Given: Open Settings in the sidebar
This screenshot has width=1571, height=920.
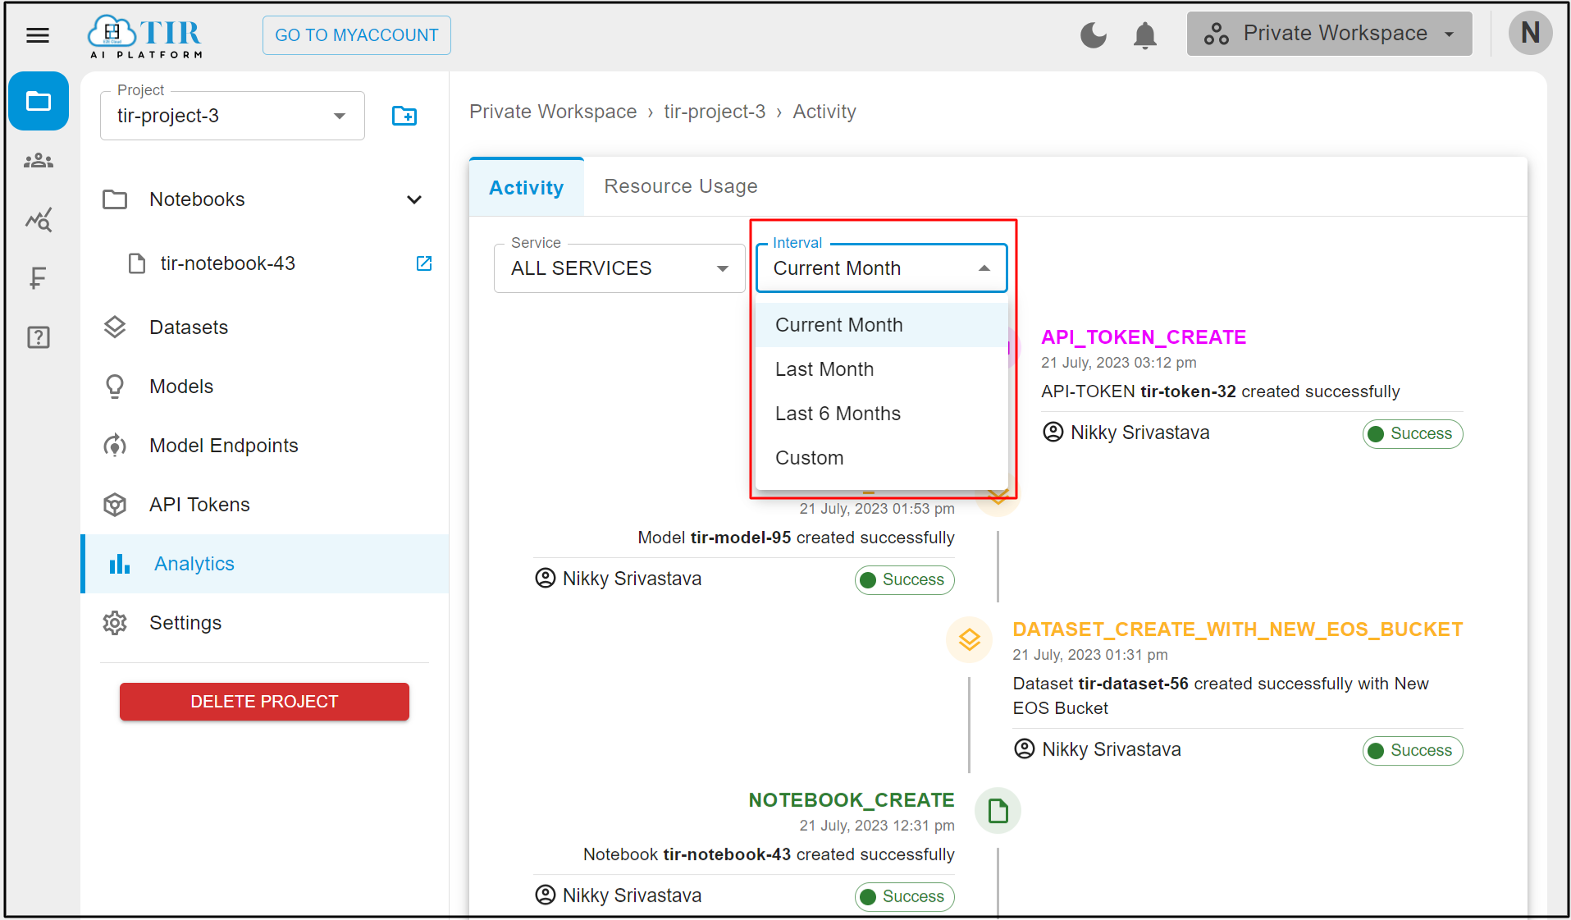Looking at the screenshot, I should click(x=264, y=623).
